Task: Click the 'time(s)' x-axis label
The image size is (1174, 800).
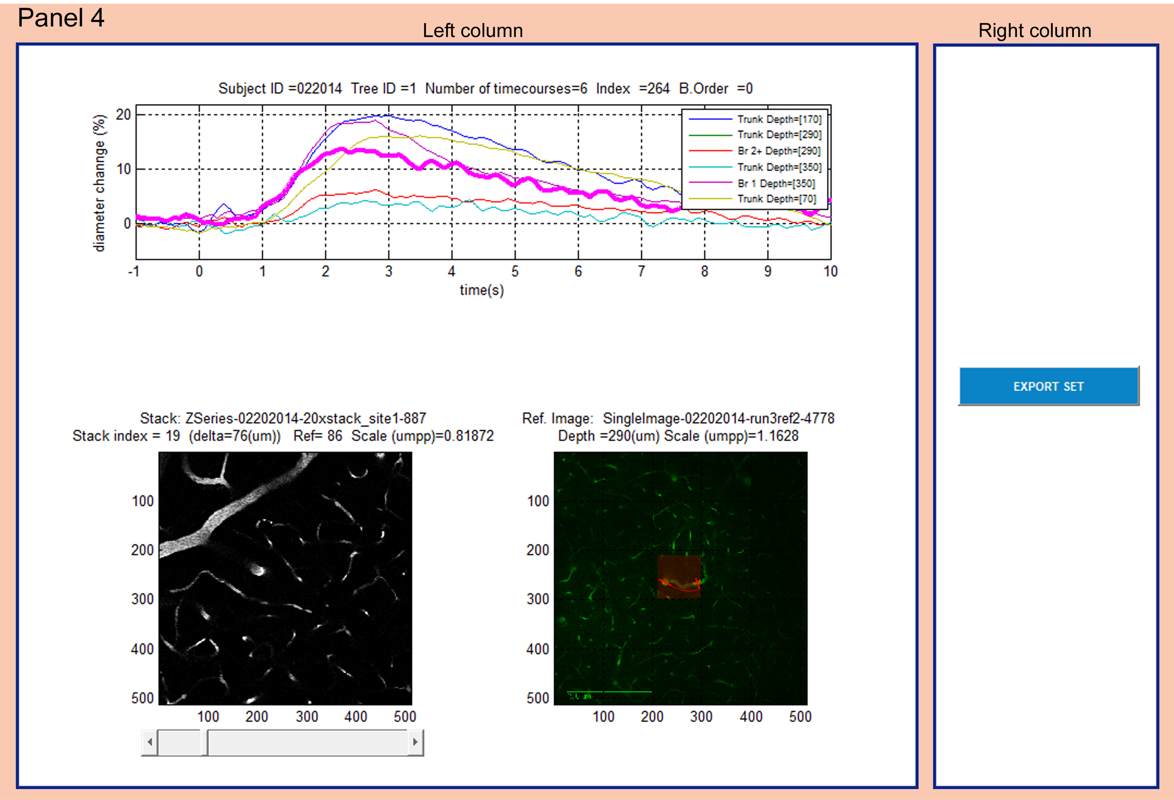Action: tap(481, 290)
